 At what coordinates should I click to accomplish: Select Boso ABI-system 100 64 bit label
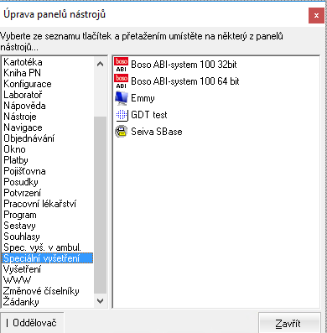point(185,81)
